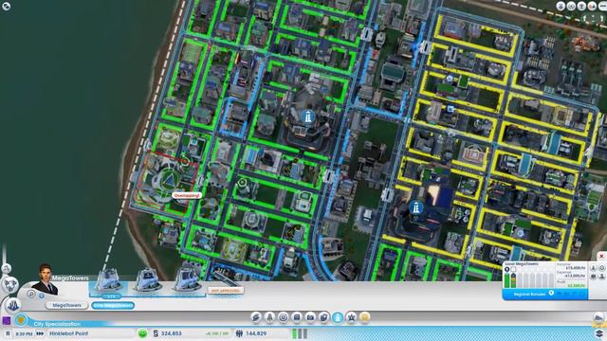Click the advisor portrait in MegaTowers panel
The height and width of the screenshot is (341, 607).
[46, 279]
